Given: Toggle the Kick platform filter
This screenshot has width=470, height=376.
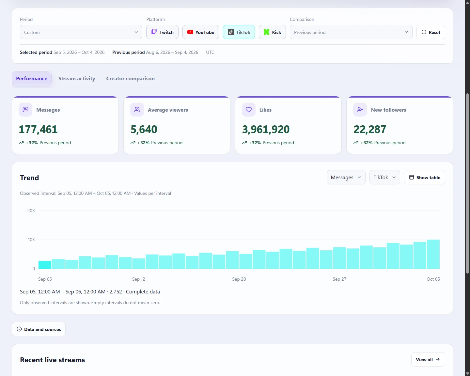Looking at the screenshot, I should (x=272, y=32).
